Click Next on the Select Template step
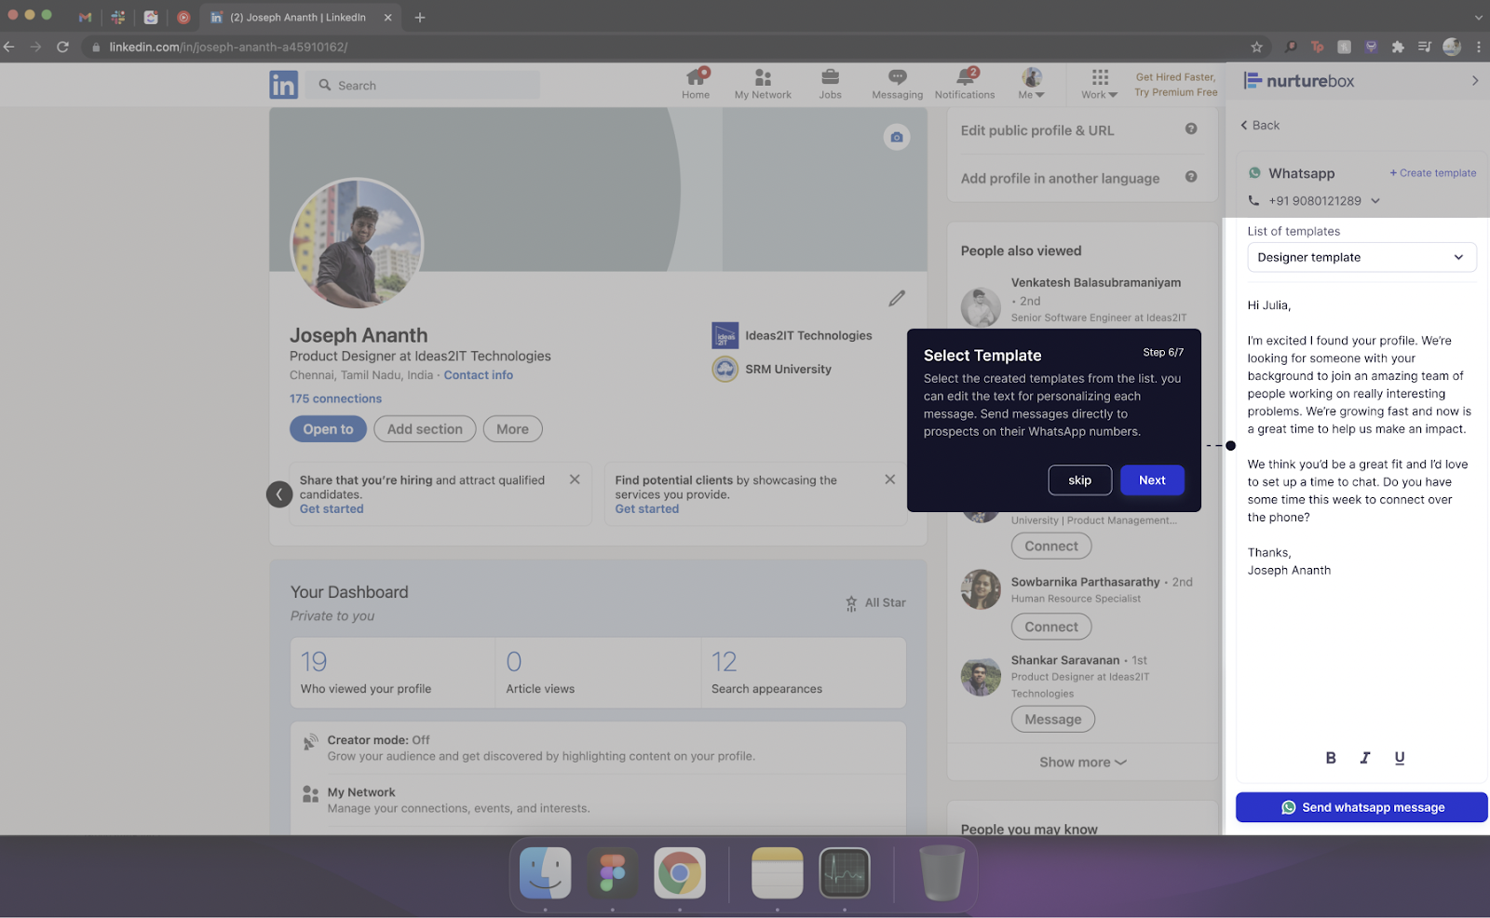The height and width of the screenshot is (918, 1490). pyautogui.click(x=1152, y=480)
